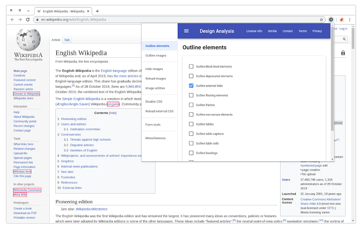The height and width of the screenshot is (227, 364).
Task: Switch to the Talk tab
Action: click(x=67, y=40)
